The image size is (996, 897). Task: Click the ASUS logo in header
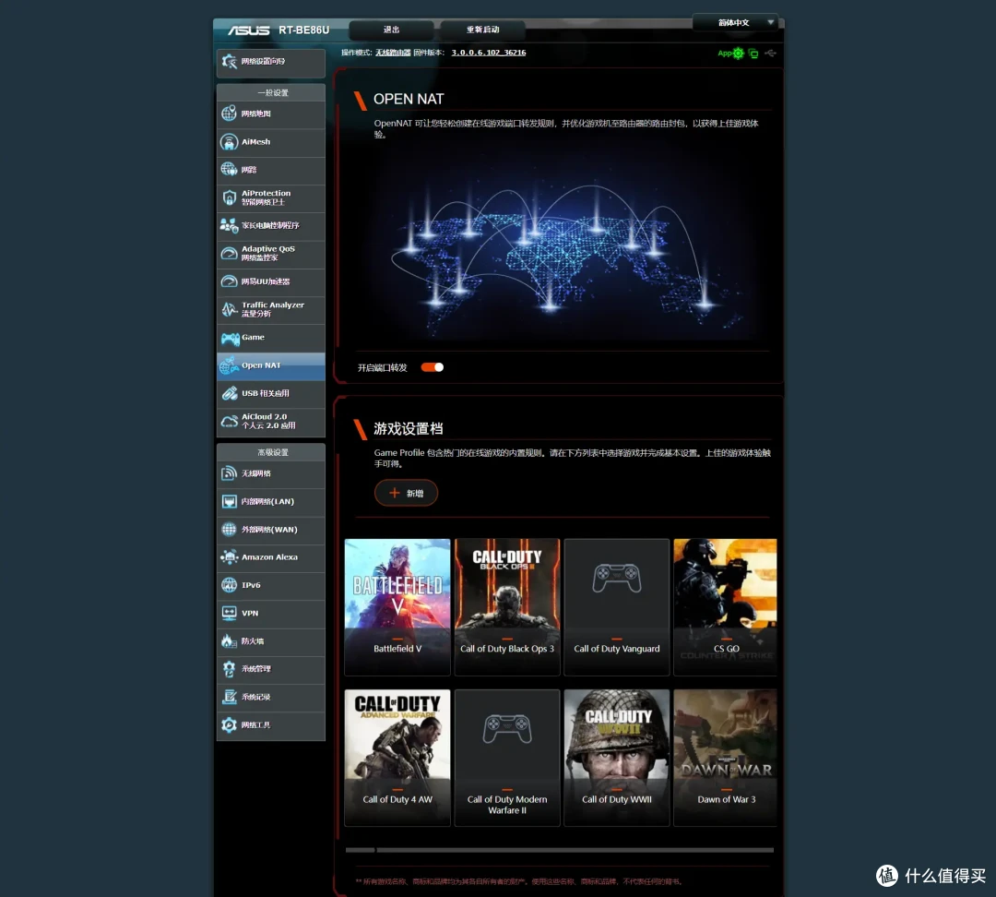coord(249,30)
